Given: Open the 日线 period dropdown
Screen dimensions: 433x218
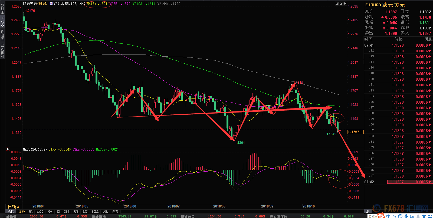Looking at the screenshot, I should 13,207.
